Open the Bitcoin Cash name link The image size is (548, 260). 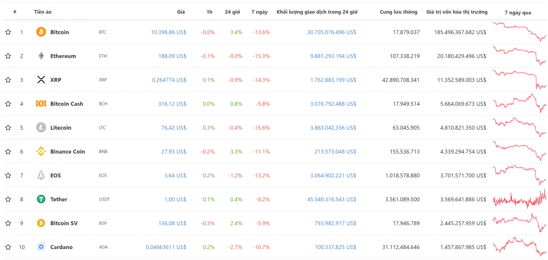(x=67, y=104)
